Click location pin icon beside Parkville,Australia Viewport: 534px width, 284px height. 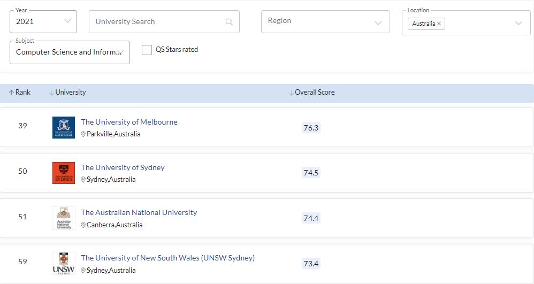(83, 134)
